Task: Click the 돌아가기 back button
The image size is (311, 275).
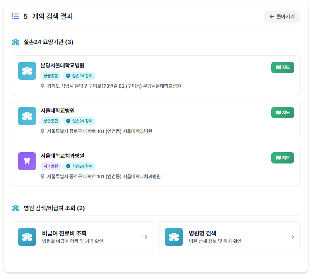Action: (282, 17)
